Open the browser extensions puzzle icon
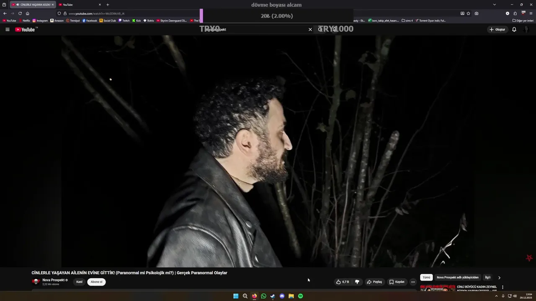 [515, 13]
